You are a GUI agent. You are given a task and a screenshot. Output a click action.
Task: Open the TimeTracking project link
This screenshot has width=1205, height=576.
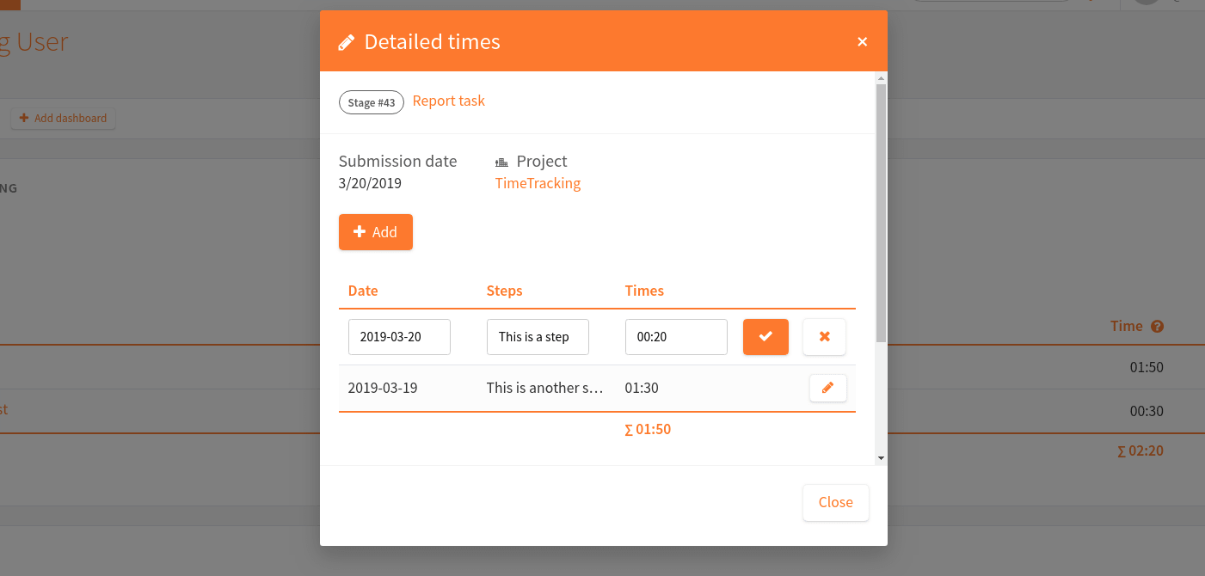pyautogui.click(x=538, y=183)
